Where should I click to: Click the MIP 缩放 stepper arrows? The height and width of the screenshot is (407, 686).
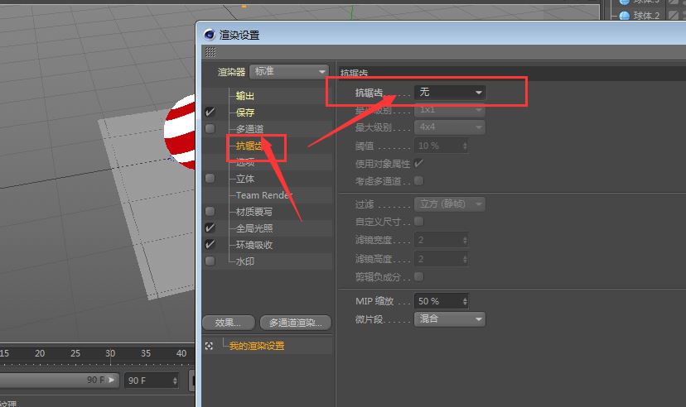[465, 301]
